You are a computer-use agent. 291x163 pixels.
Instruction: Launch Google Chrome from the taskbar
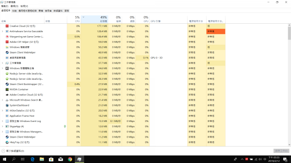(x=70, y=159)
